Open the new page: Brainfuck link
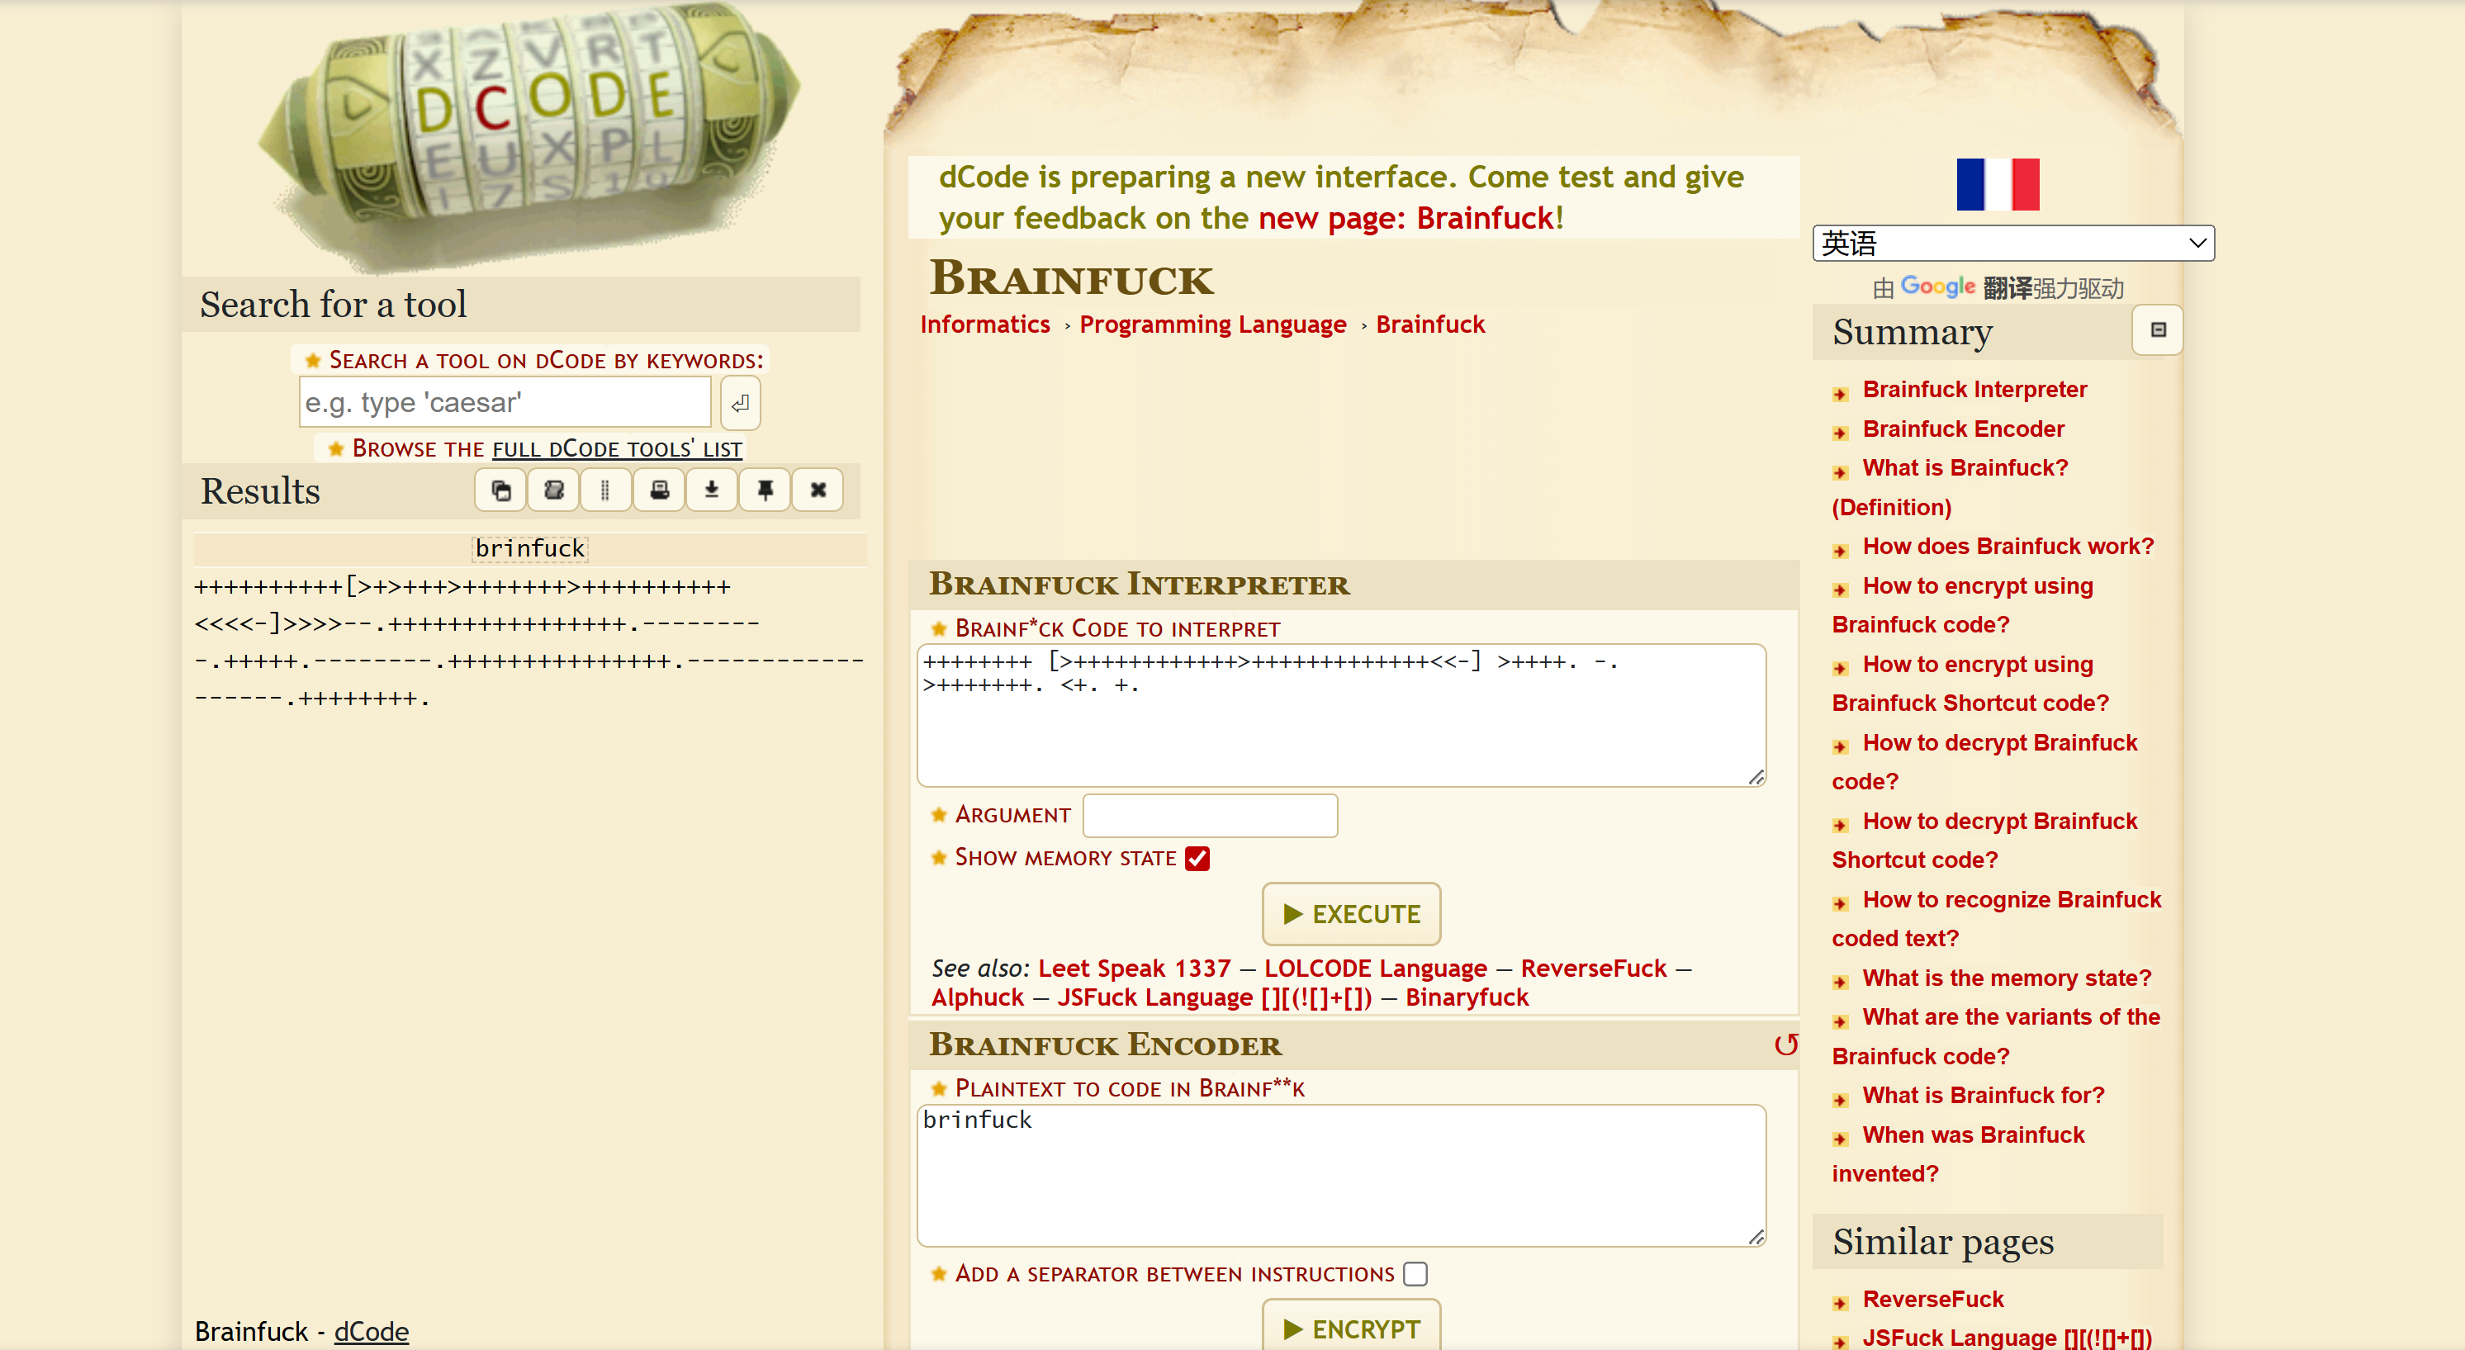This screenshot has height=1350, width=2465. pos(1405,218)
